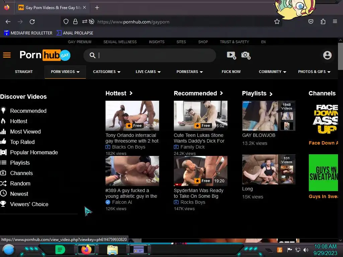Select Top Rated in the sidebar
This screenshot has width=343, height=257.
click(22, 142)
